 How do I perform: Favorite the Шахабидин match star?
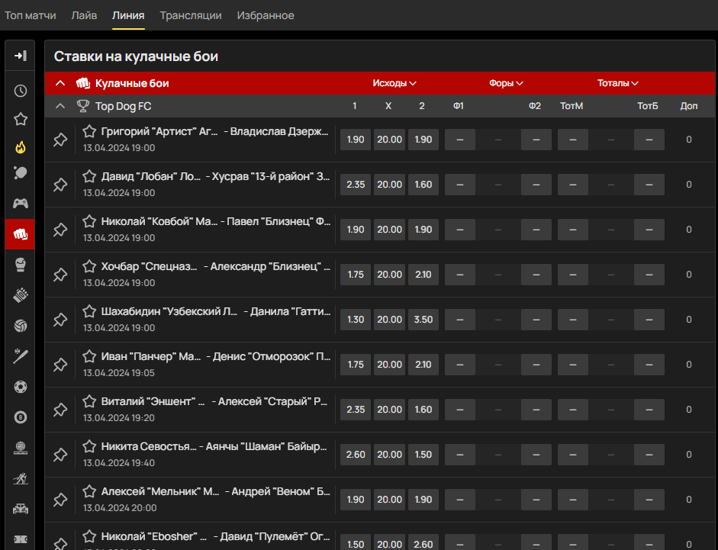(x=89, y=311)
